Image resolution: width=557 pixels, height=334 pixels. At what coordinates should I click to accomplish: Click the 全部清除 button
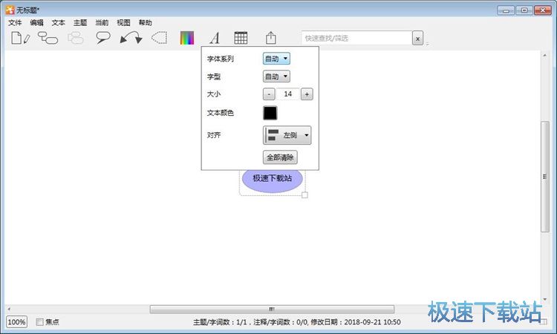tap(280, 157)
